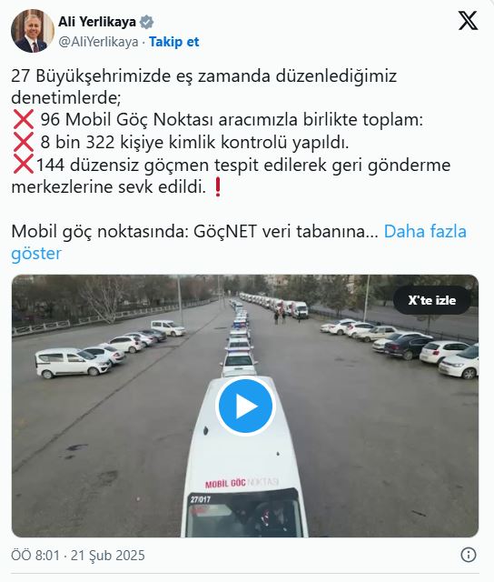Play the embedded video
Image resolution: width=494 pixels, height=582 pixels.
click(246, 406)
